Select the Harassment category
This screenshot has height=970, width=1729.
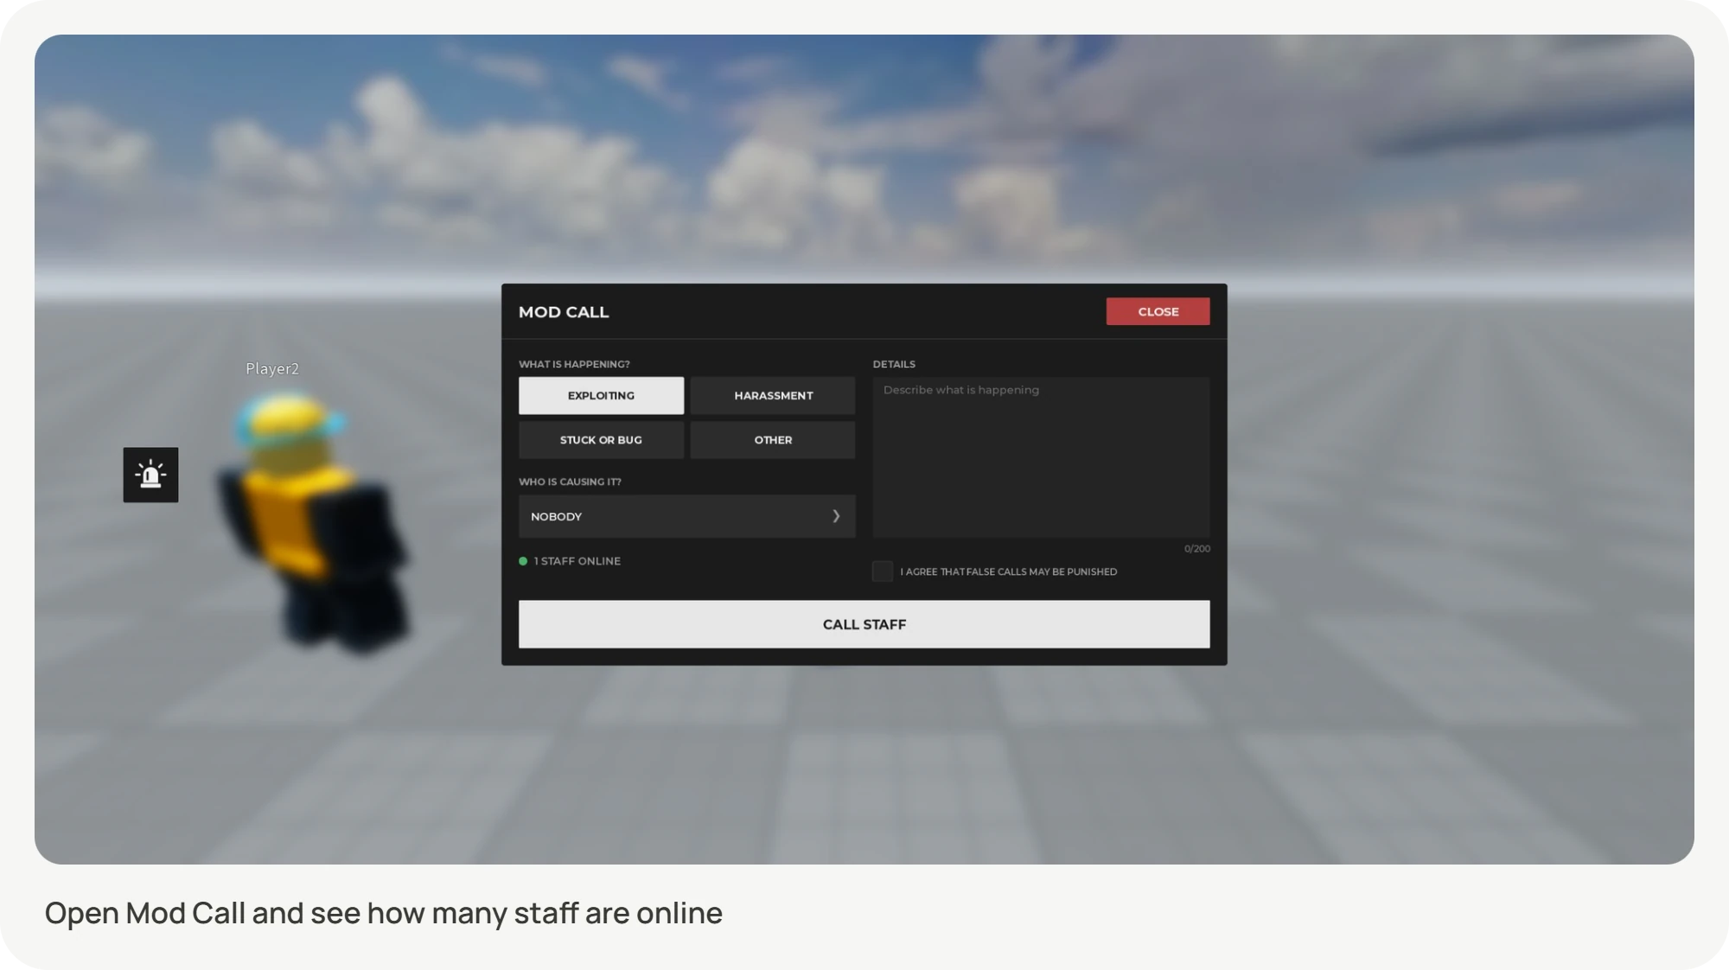point(773,395)
